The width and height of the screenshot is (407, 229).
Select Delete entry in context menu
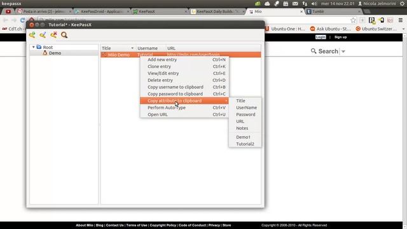coord(184,80)
